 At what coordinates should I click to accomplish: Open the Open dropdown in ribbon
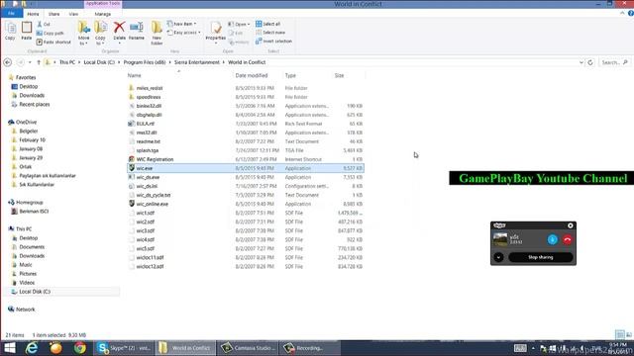pos(239,24)
